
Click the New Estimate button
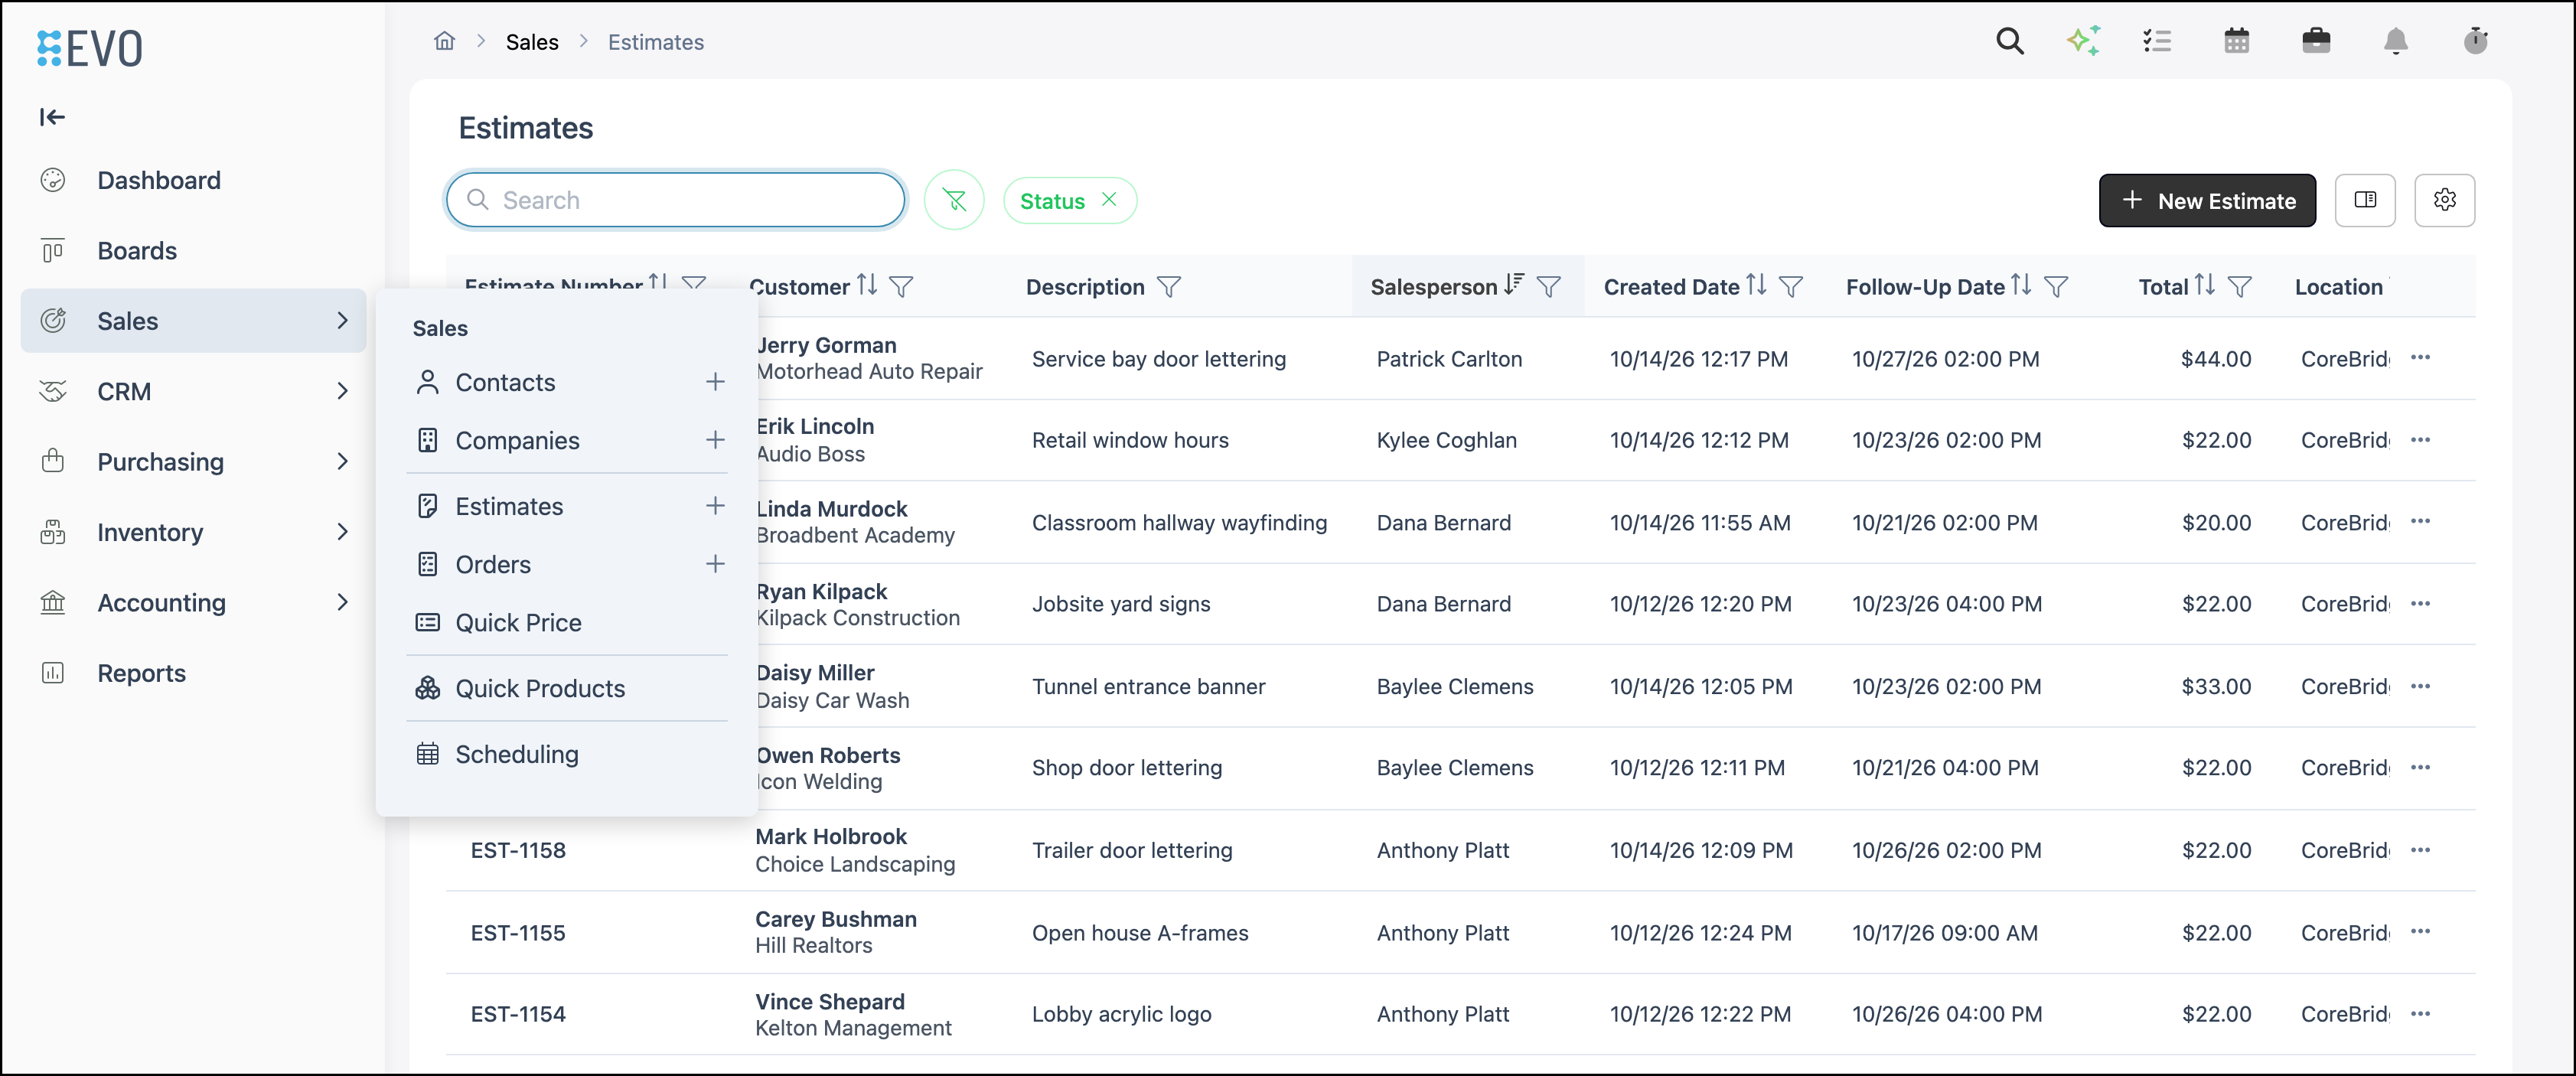(2207, 200)
